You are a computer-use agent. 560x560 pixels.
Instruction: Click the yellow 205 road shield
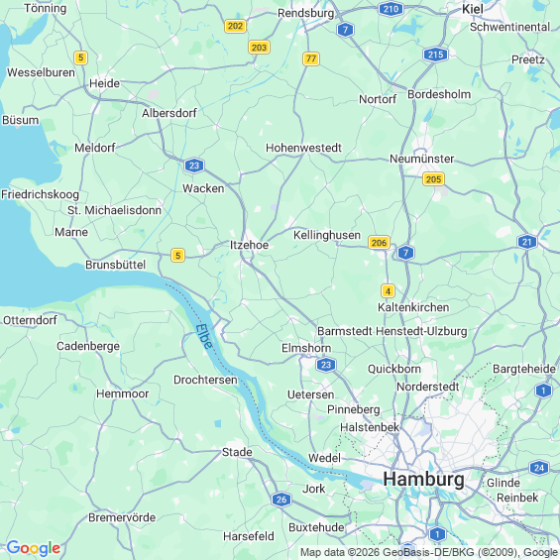click(433, 179)
